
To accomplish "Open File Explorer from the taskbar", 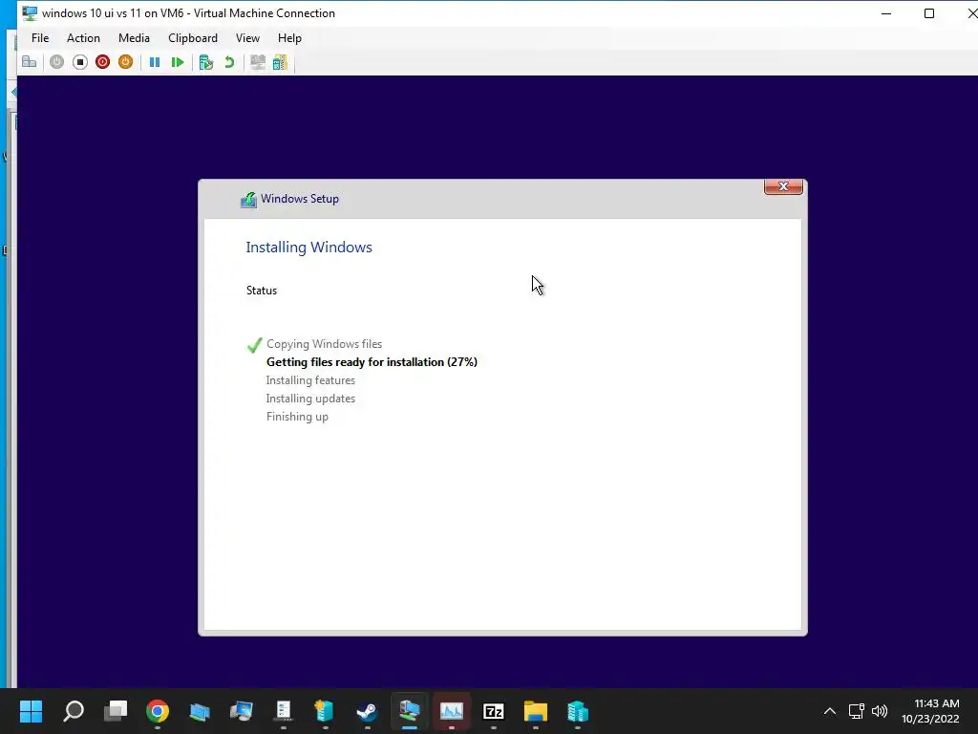I will click(535, 711).
